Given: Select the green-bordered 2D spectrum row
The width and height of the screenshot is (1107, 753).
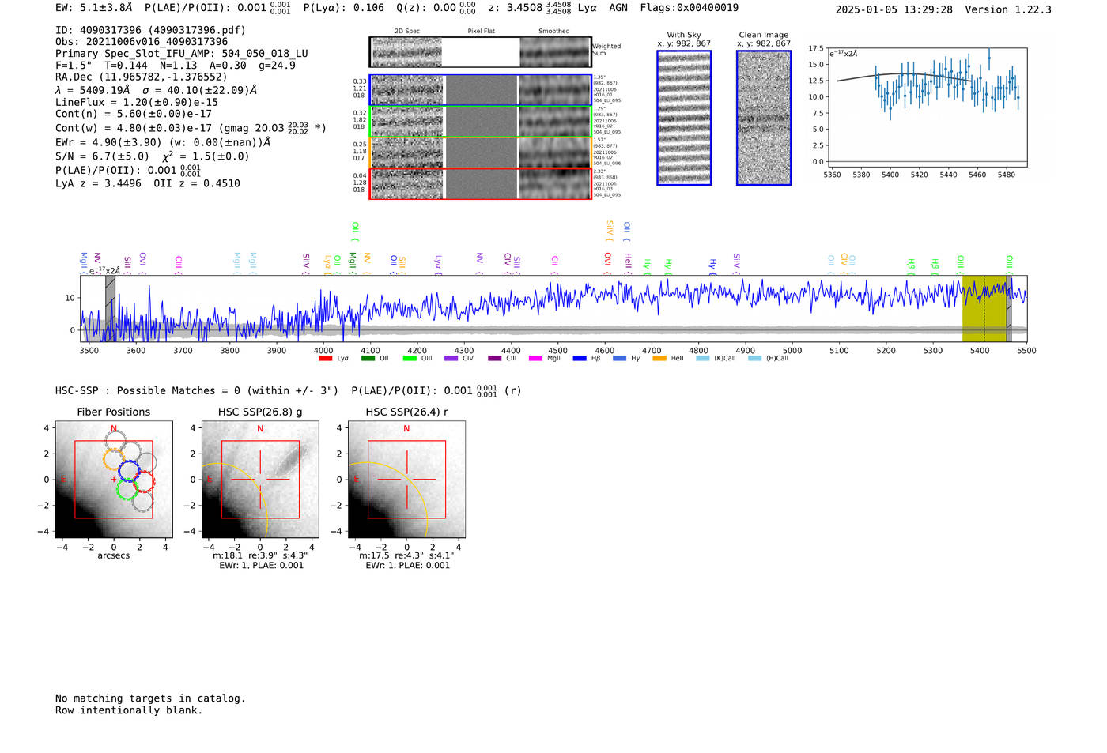Looking at the screenshot, I should pyautogui.click(x=480, y=122).
